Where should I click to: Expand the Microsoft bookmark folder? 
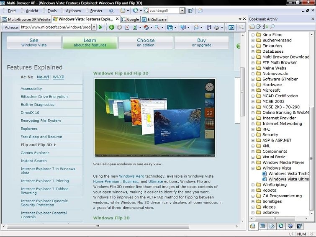click(x=253, y=90)
